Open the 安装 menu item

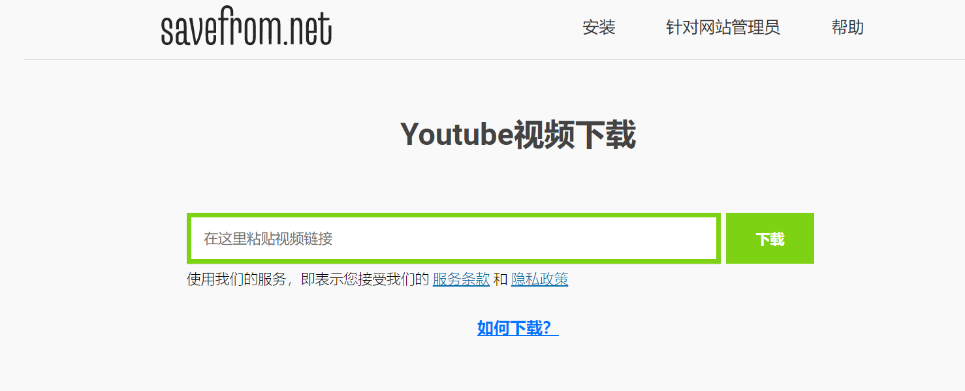[x=599, y=27]
